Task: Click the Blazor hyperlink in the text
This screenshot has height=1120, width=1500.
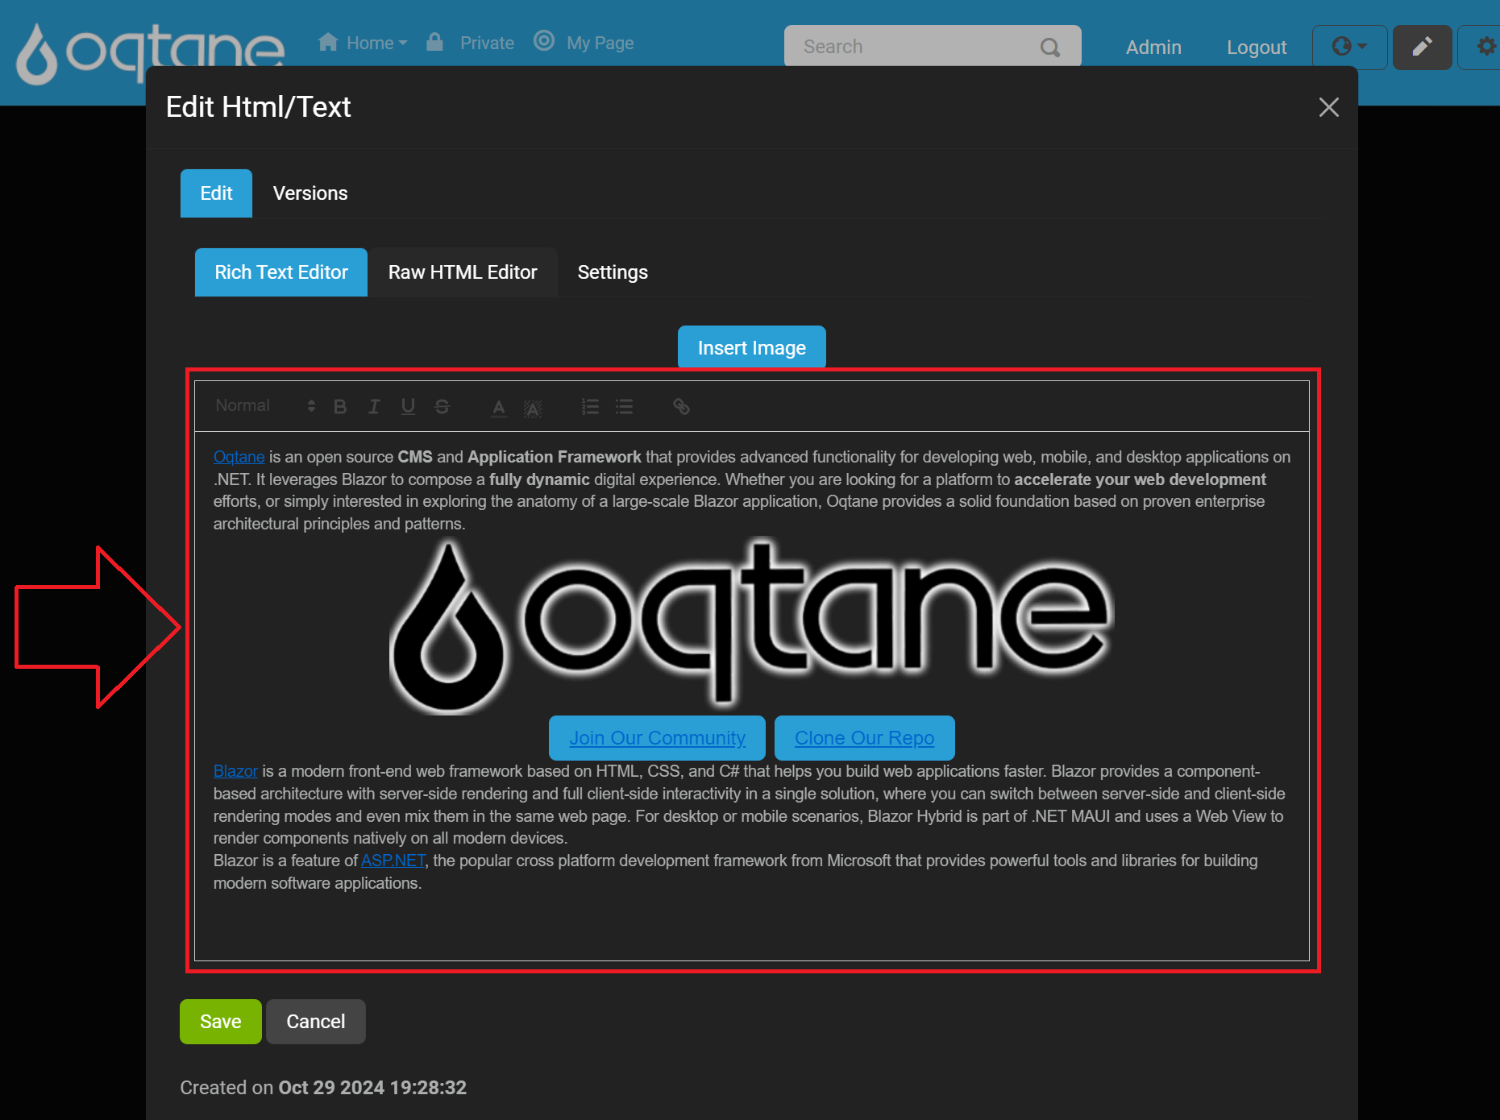Action: pyautogui.click(x=235, y=771)
